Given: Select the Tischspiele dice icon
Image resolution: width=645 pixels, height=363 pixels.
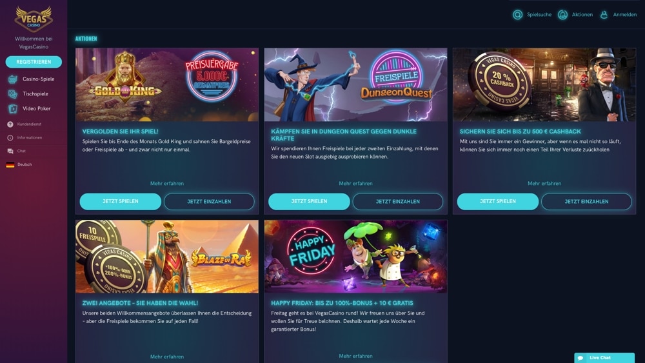Looking at the screenshot, I should 13,93.
